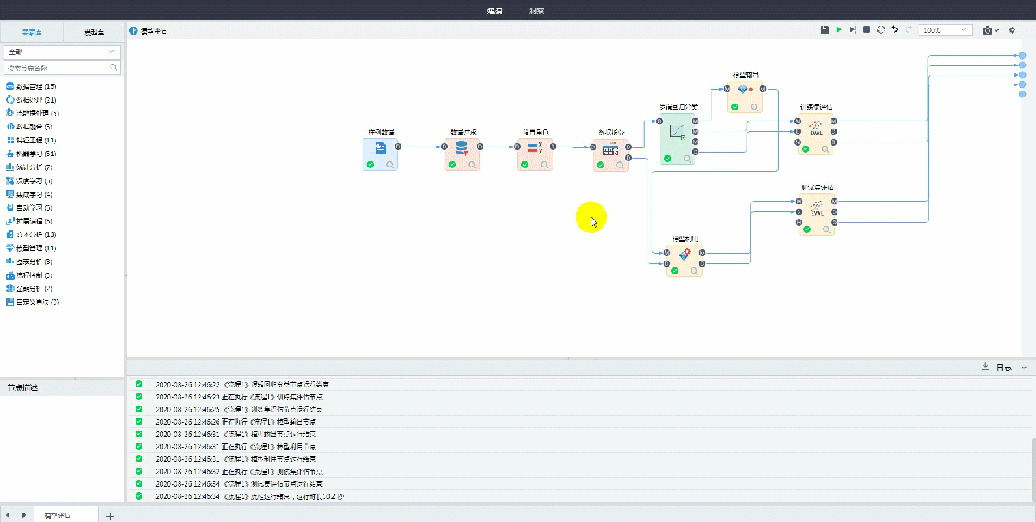The image size is (1036, 522).
Task: Click the undo arrow in the toolbar
Action: pos(894,30)
